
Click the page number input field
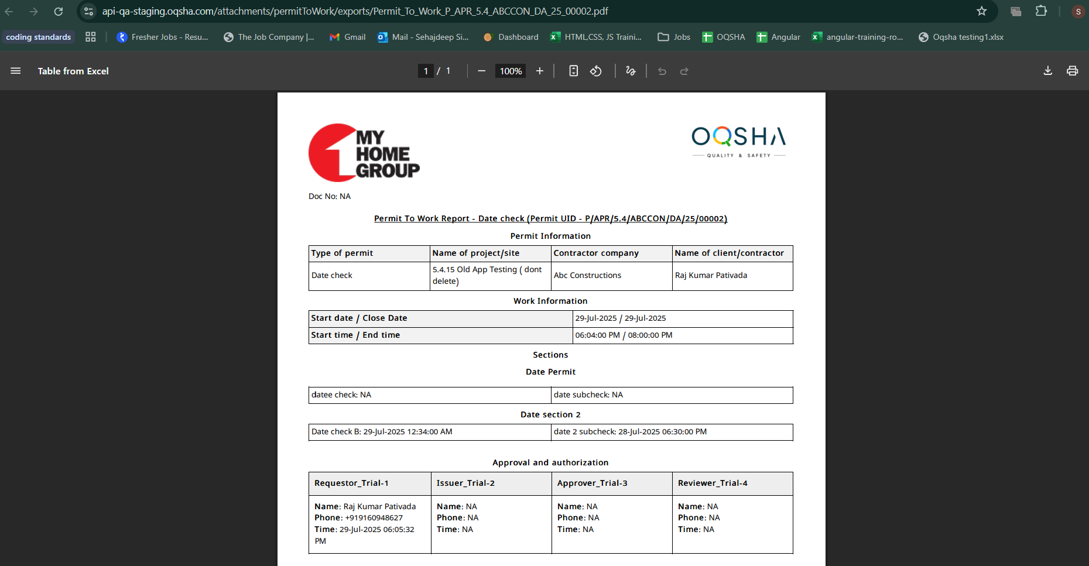tap(426, 71)
